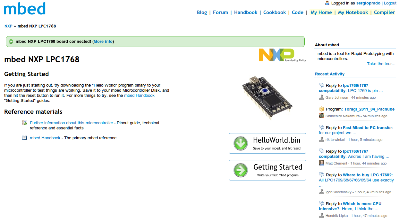Click Igor Skochinsky's avatar
Viewport: 399px width, 223px height.
[x=322, y=192]
